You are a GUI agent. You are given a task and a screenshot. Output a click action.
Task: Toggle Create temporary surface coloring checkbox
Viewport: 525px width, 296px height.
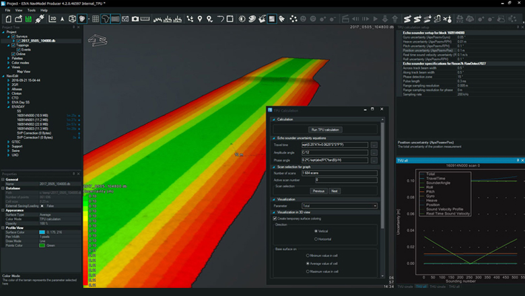275,218
